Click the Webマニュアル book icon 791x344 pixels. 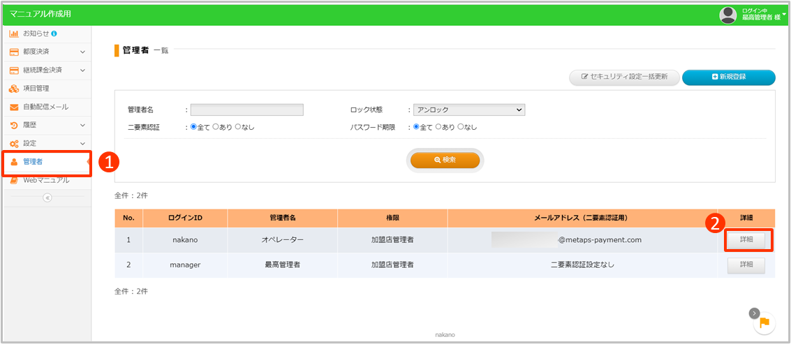click(14, 180)
